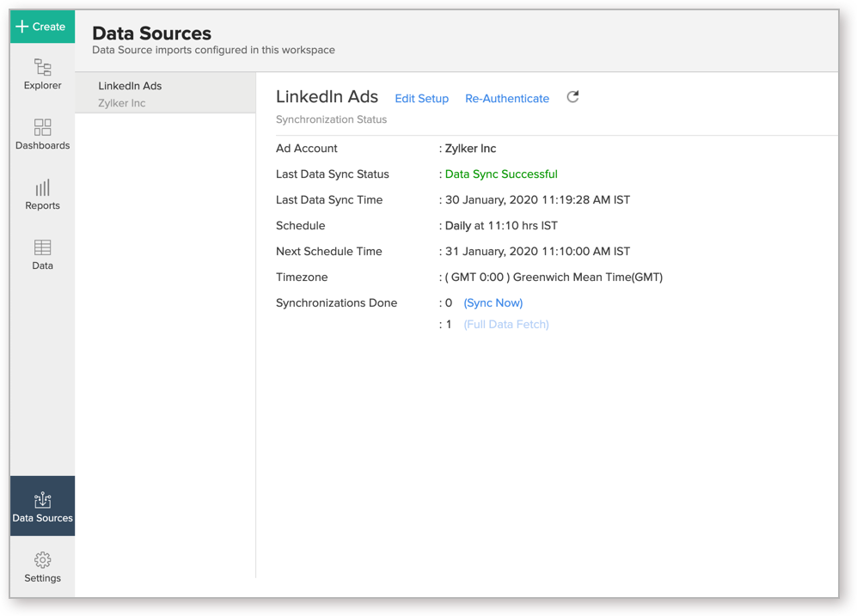The height and width of the screenshot is (616, 857).
Task: Click the Sync Now link
Action: 493,303
